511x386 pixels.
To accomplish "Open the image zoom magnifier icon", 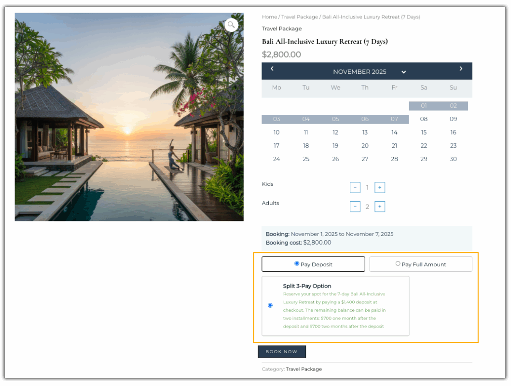I will tap(231, 25).
